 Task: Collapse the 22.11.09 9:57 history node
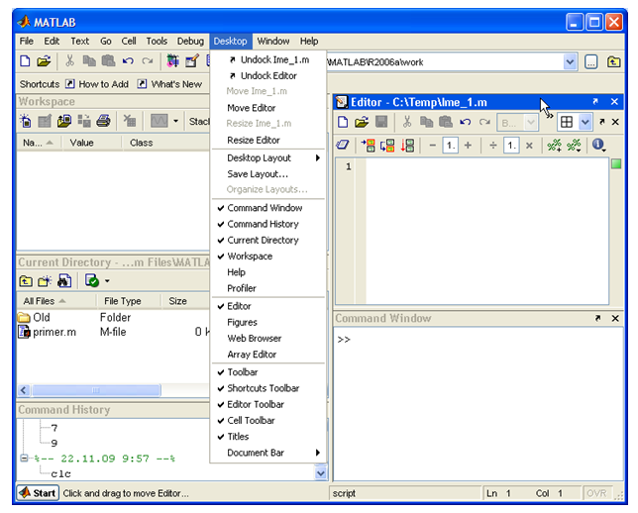coord(24,459)
